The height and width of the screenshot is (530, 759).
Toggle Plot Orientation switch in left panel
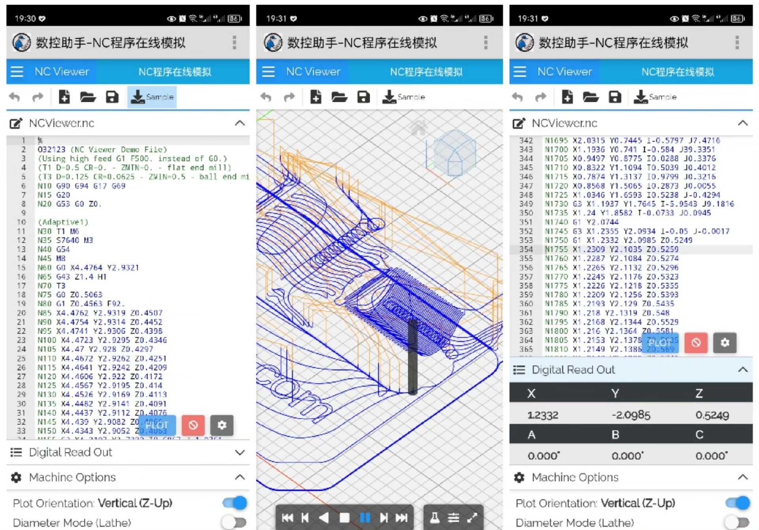(x=235, y=503)
